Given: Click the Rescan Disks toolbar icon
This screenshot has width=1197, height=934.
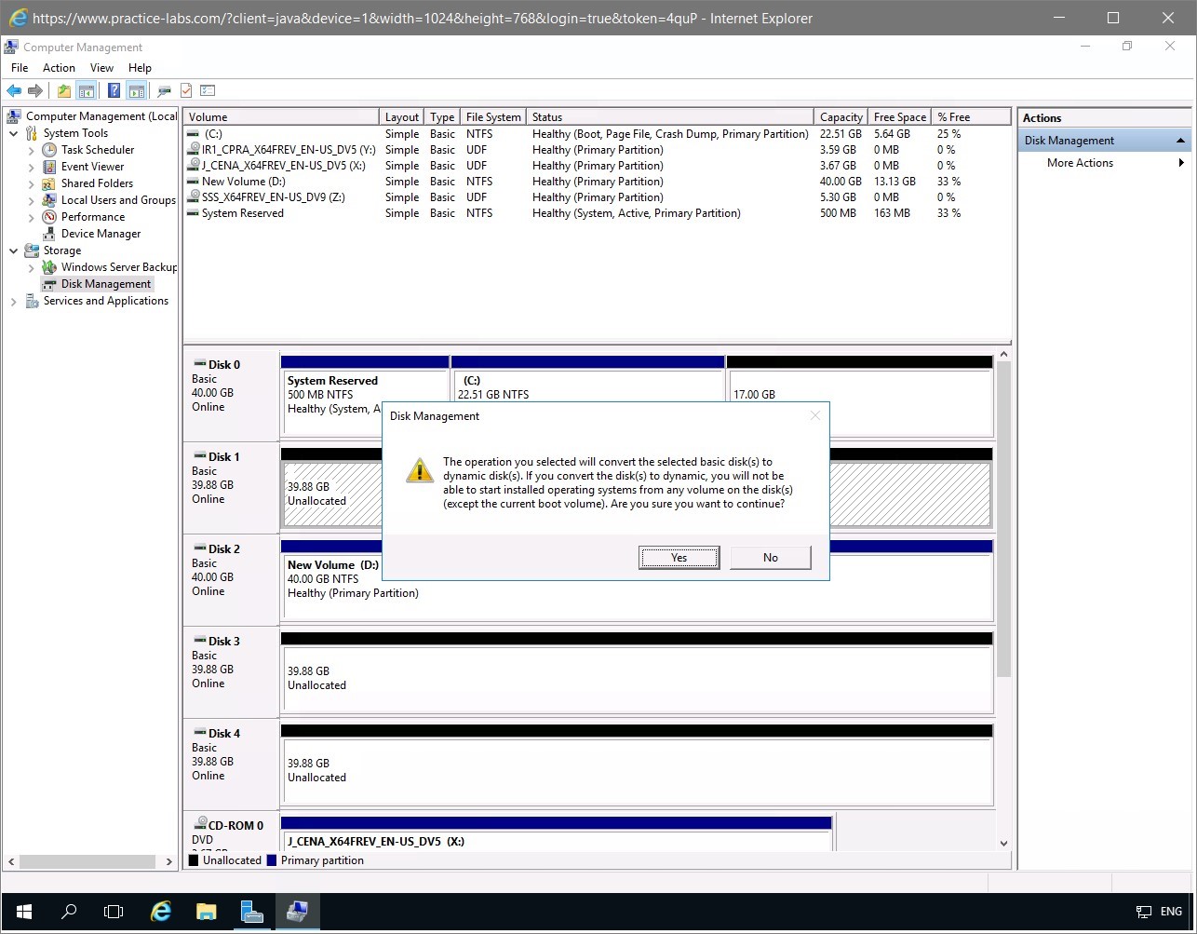Looking at the screenshot, I should (x=165, y=90).
